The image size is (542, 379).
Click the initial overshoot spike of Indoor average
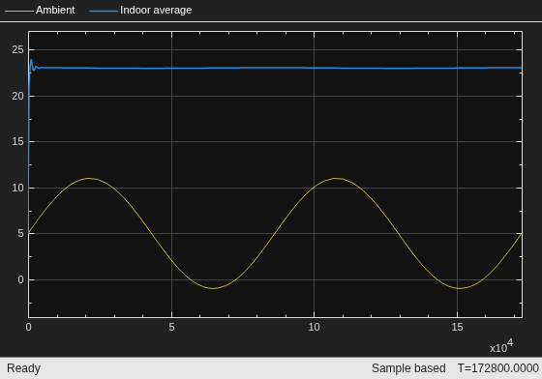[31, 60]
